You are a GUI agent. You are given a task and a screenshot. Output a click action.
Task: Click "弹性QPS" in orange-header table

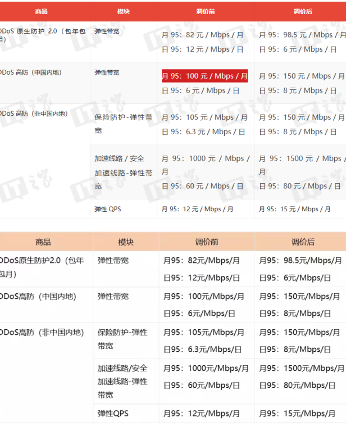pyautogui.click(x=113, y=414)
